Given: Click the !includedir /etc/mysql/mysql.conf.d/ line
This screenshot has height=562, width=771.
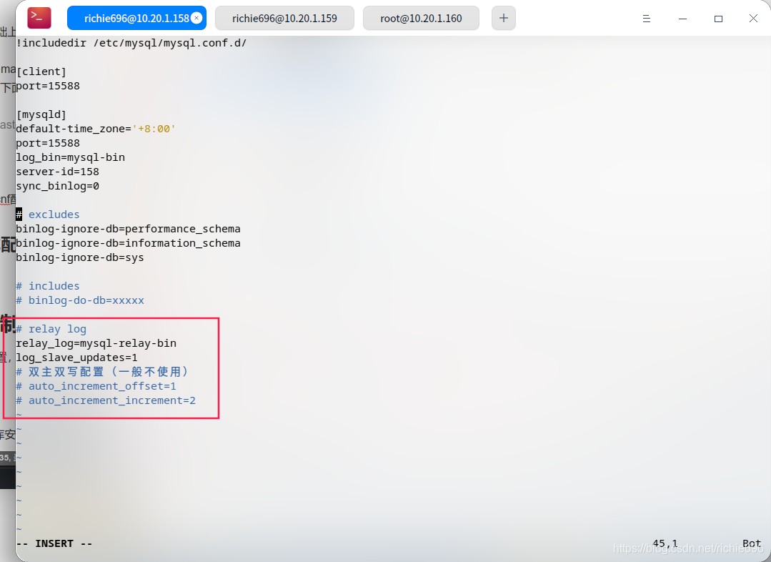Looking at the screenshot, I should pos(131,44).
